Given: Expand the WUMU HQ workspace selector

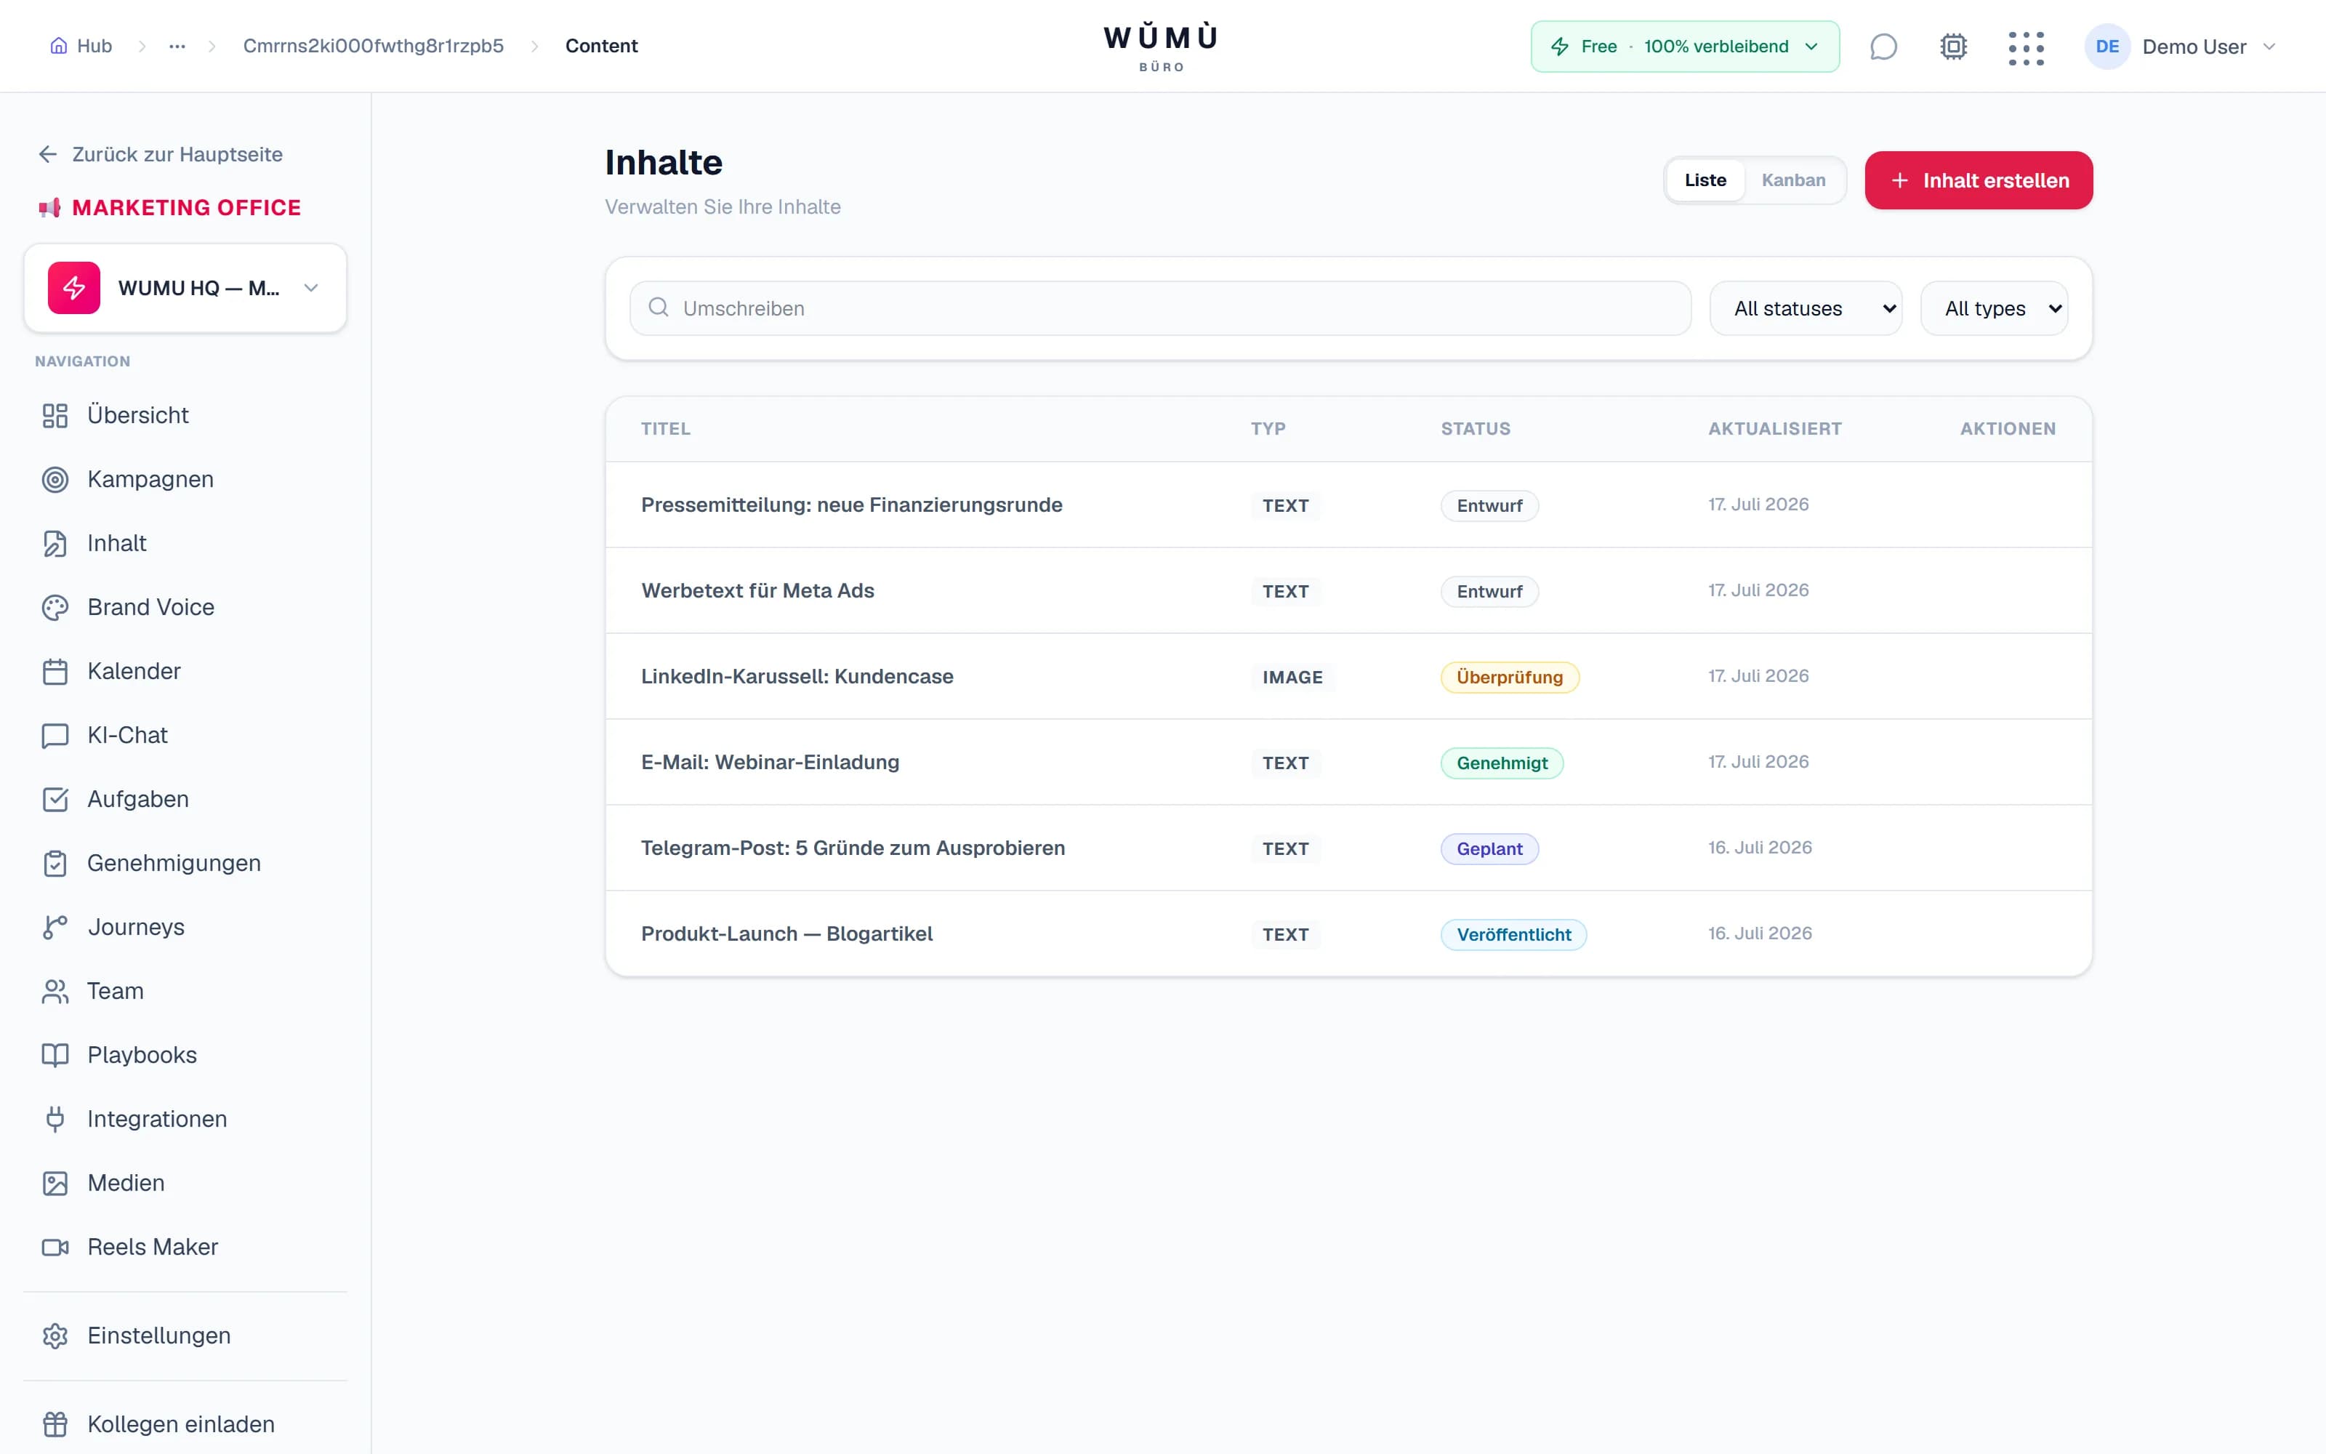Looking at the screenshot, I should 185,288.
